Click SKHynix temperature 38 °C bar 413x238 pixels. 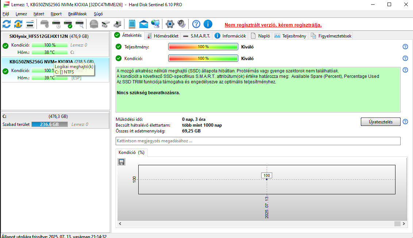pos(50,52)
